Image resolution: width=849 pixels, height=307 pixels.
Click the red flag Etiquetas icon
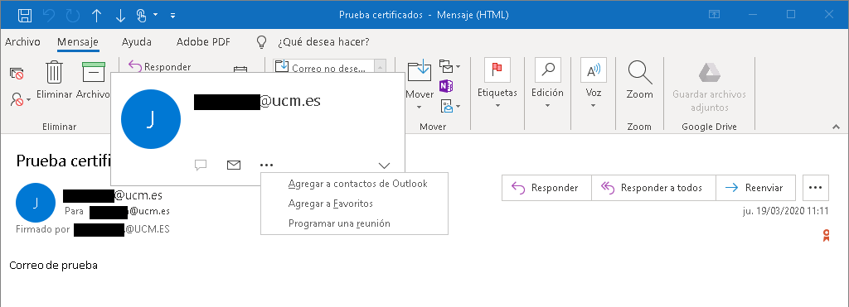pyautogui.click(x=497, y=70)
